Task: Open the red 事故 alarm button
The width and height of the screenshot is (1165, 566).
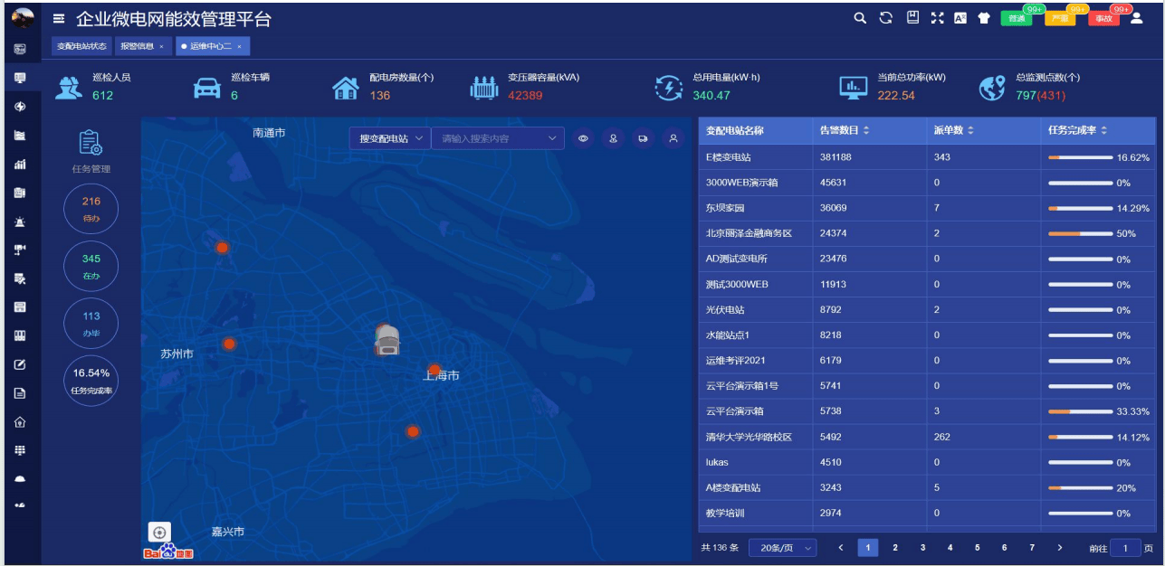Action: coord(1103,18)
